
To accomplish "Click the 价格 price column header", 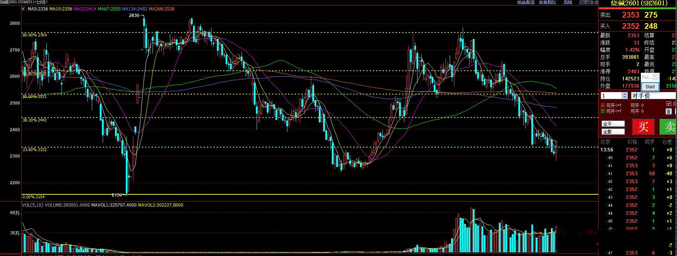I will pos(632,142).
